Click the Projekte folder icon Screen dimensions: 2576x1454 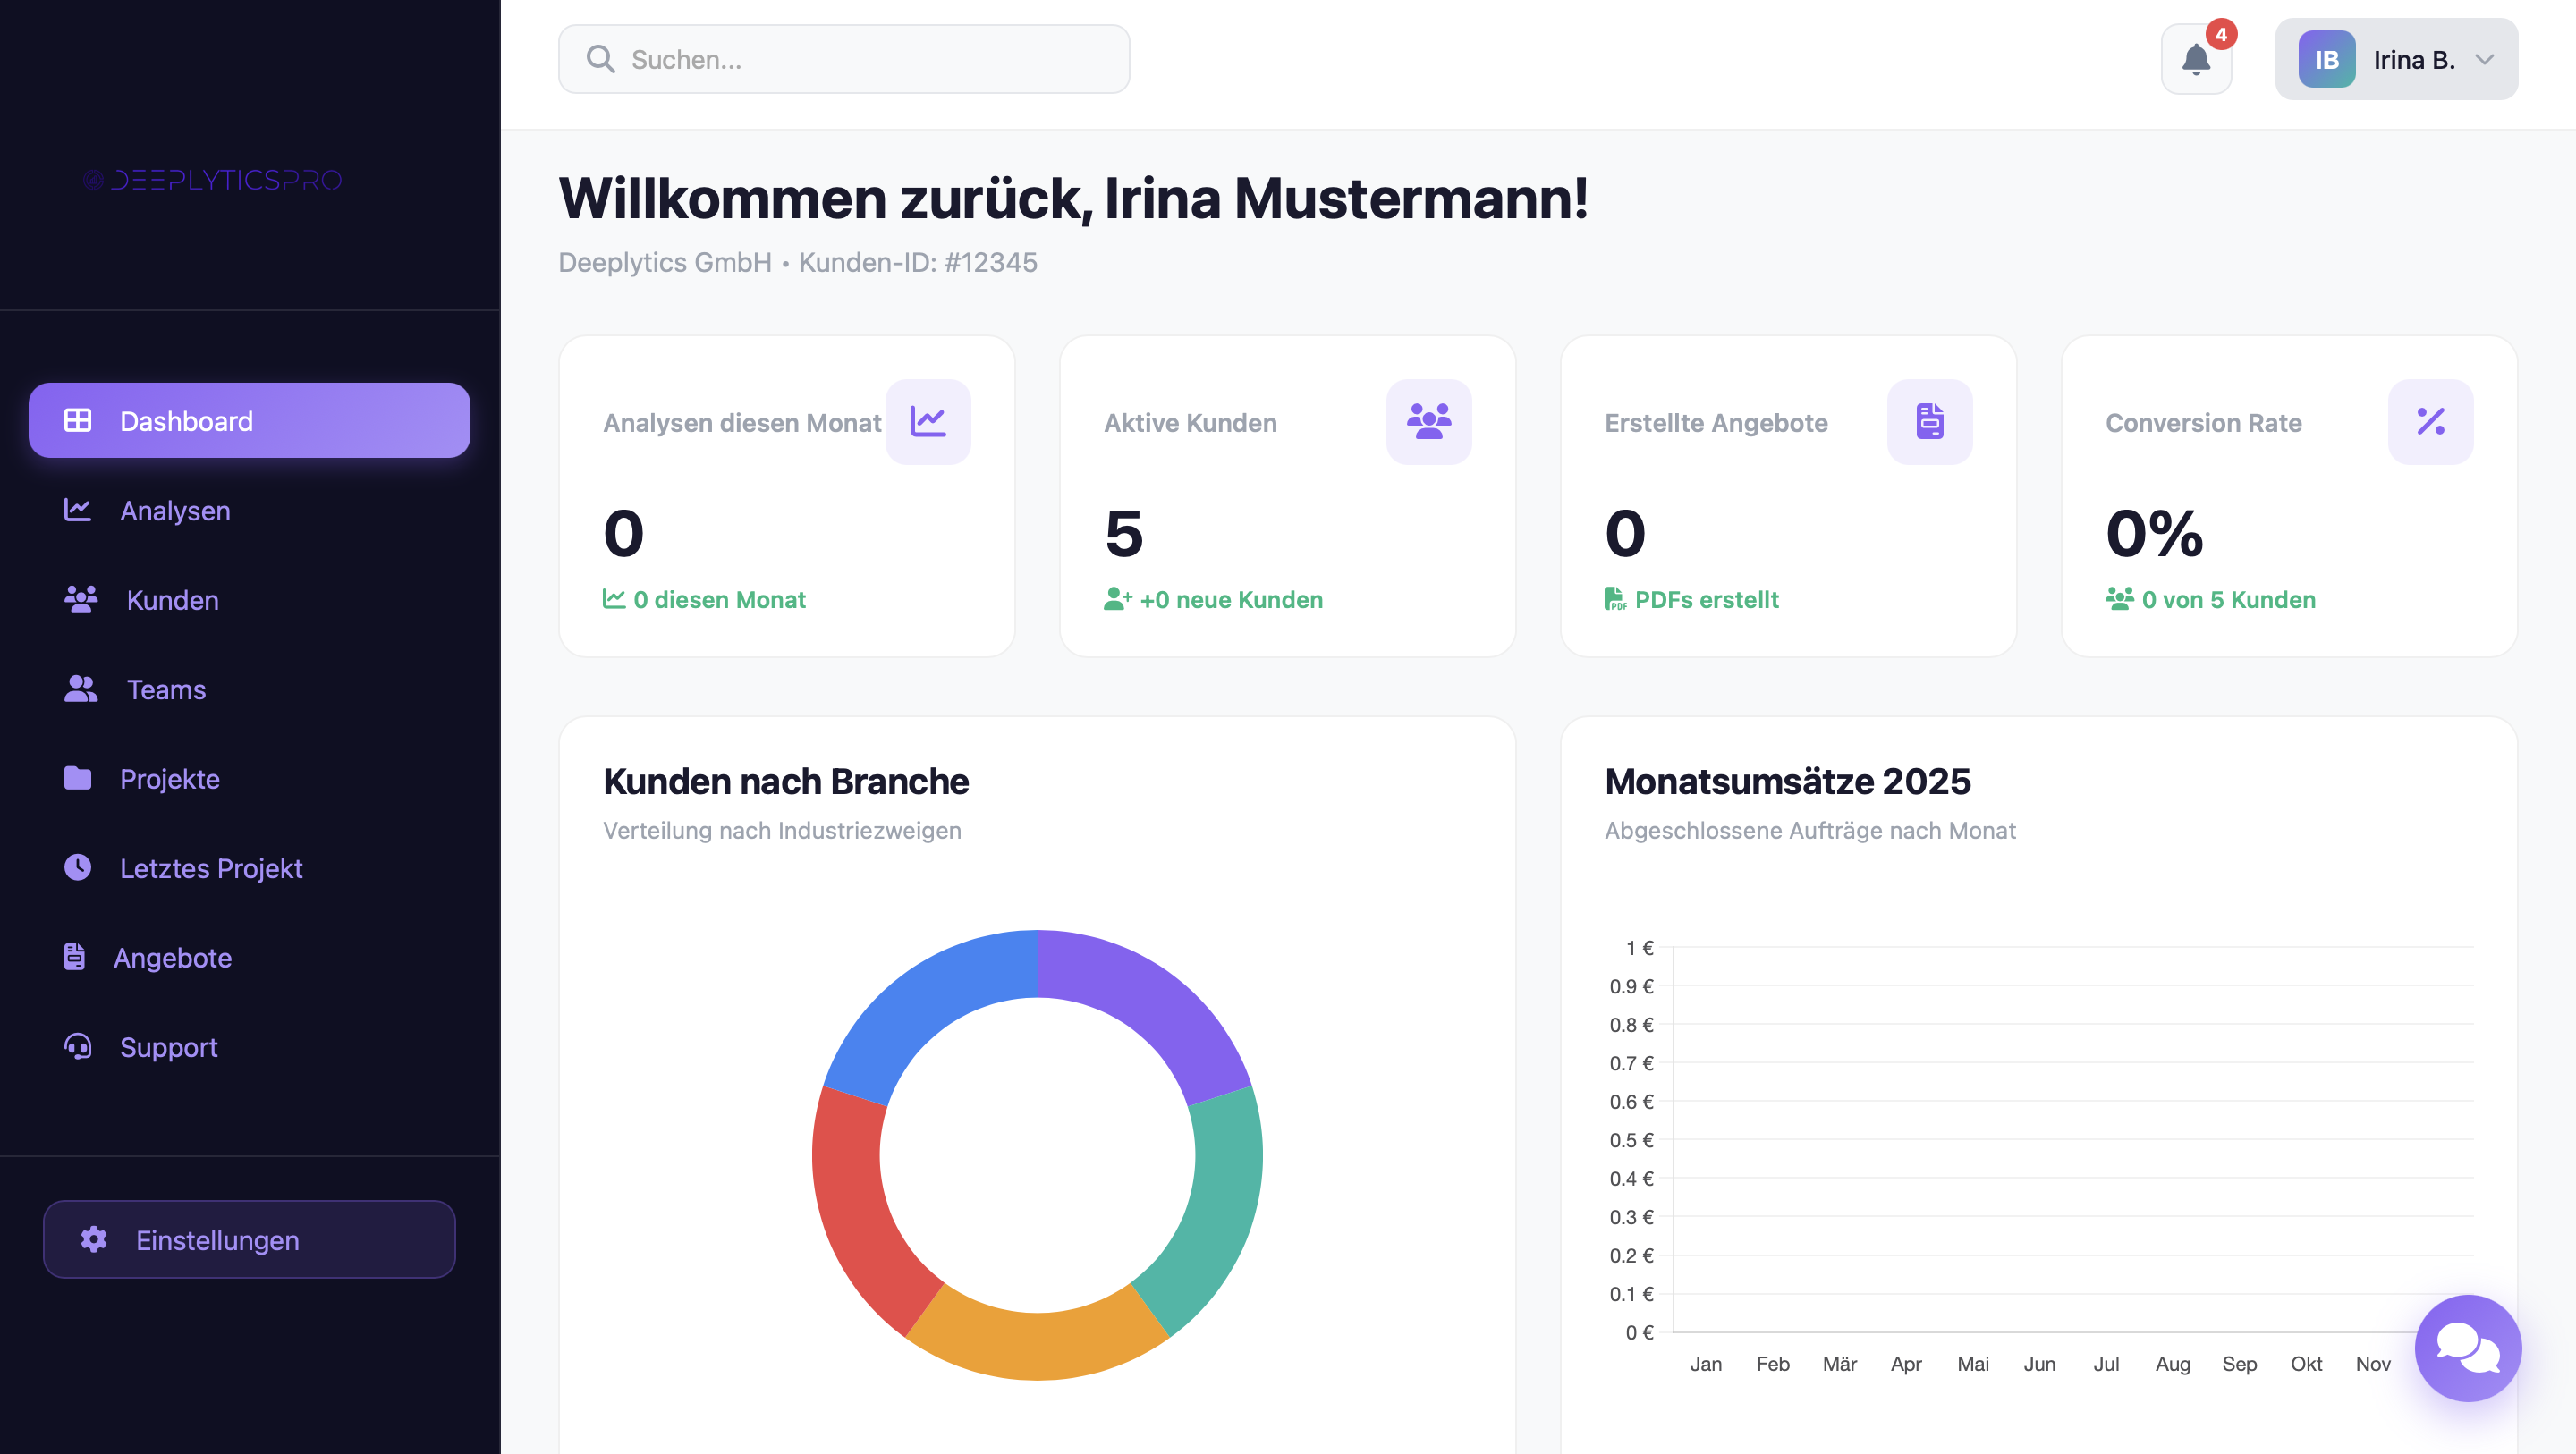point(78,778)
